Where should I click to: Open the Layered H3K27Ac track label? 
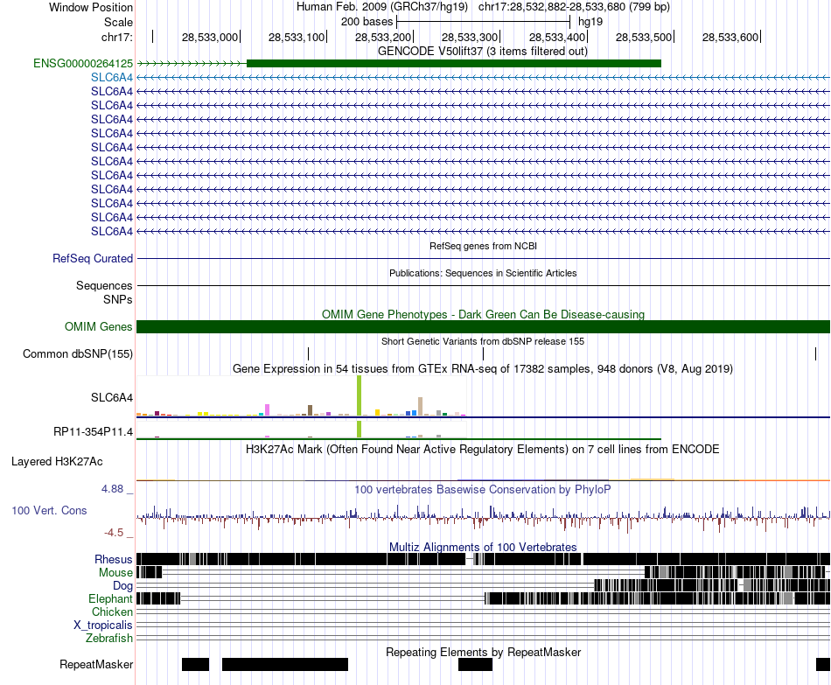57,462
